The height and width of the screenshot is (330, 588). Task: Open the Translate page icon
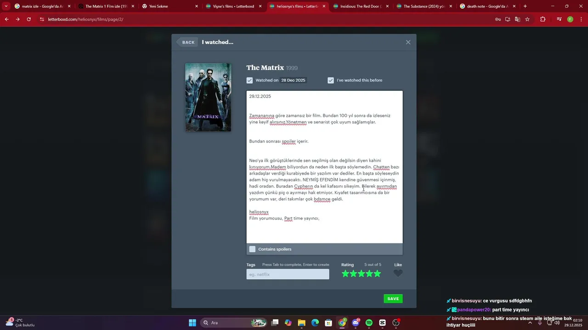click(x=517, y=19)
